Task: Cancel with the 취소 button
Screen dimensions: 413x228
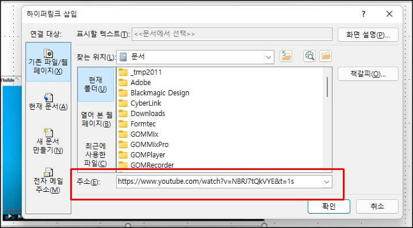Action: point(377,206)
